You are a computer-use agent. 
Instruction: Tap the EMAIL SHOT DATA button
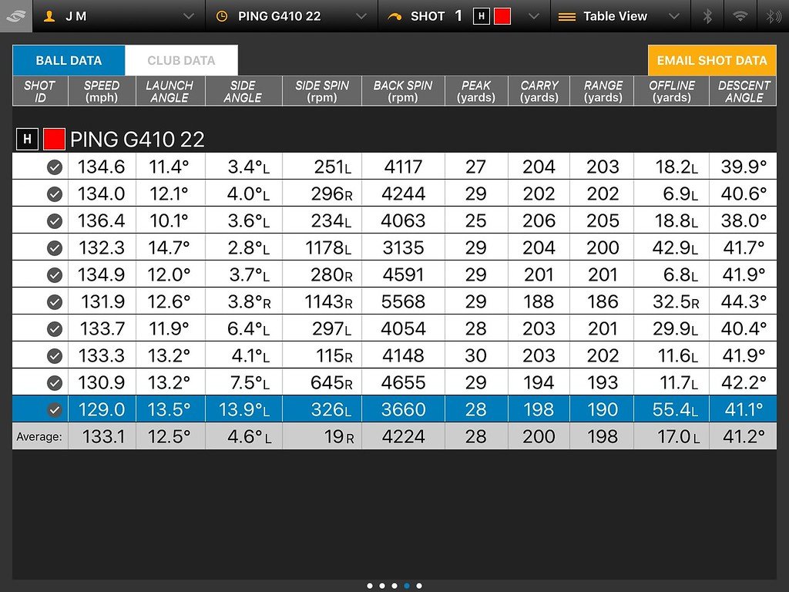pos(712,60)
